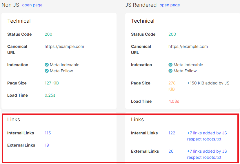Click the 'Non JS' heading

click(x=10, y=5)
